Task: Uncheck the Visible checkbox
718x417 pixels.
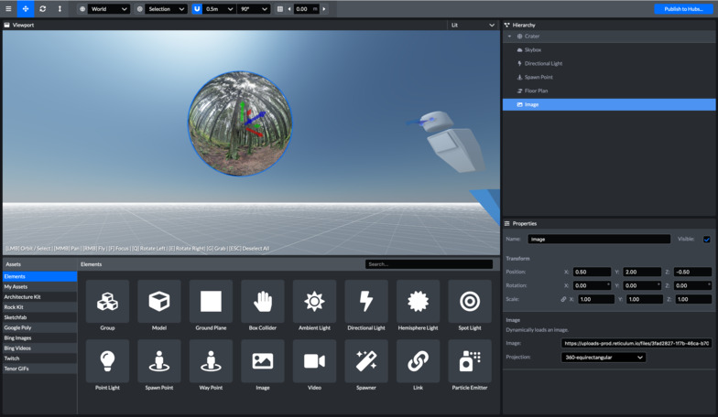Action: point(706,240)
